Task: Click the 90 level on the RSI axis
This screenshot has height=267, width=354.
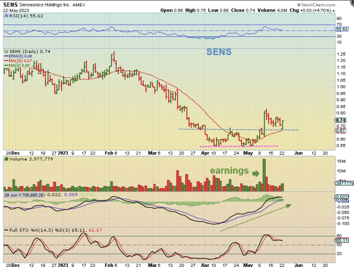Action: pos(339,19)
